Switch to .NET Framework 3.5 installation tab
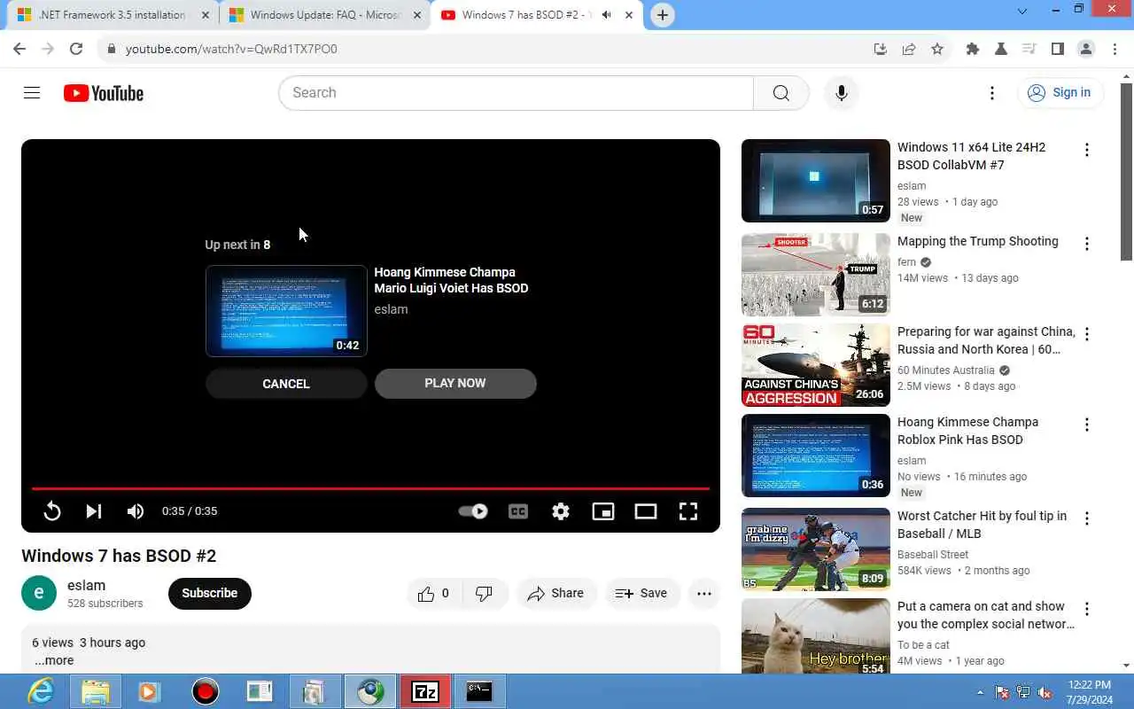Screen dimensions: 1134x709 (x=111, y=15)
